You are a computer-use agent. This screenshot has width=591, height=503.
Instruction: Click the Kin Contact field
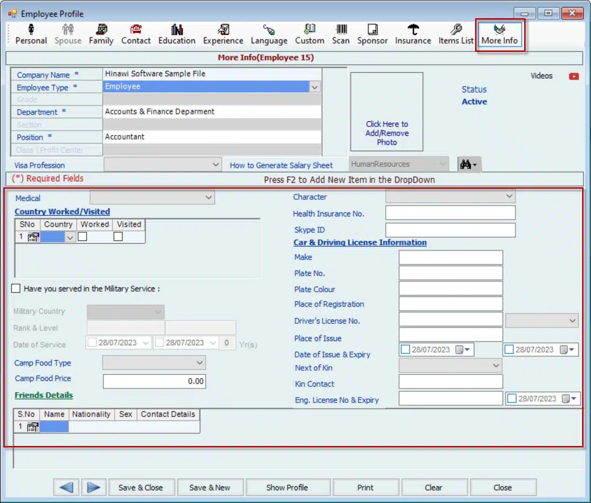point(451,382)
